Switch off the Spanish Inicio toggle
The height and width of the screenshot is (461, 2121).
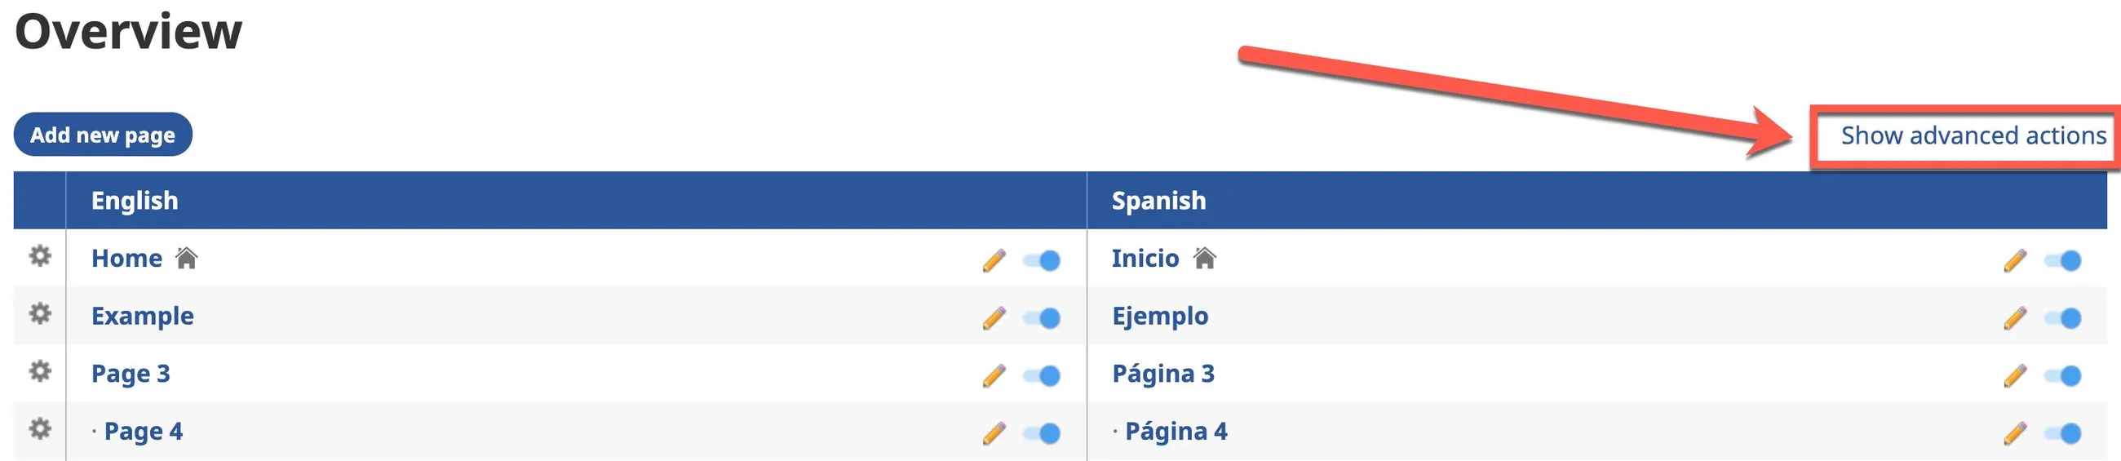click(x=2062, y=261)
